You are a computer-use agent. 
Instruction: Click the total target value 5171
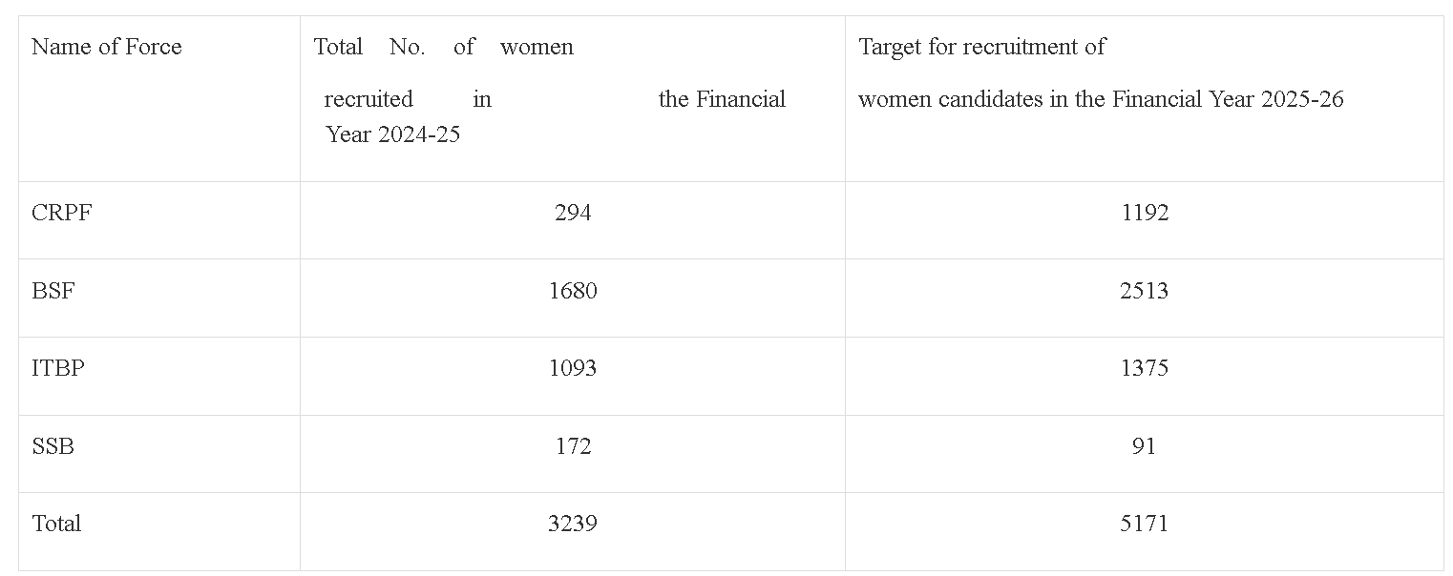(x=1145, y=524)
